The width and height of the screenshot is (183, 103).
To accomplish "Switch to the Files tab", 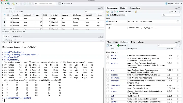I will point(109,42).
